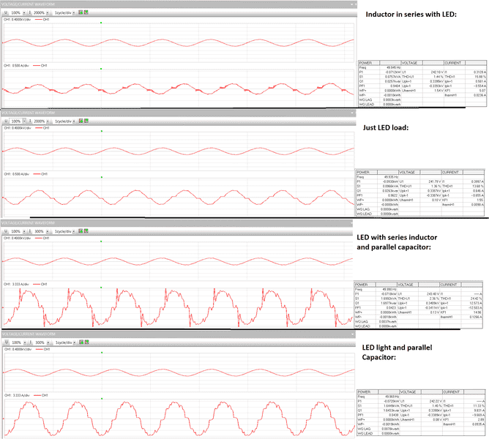Click second green waveform icon in Just LED load toolbar

86,121
